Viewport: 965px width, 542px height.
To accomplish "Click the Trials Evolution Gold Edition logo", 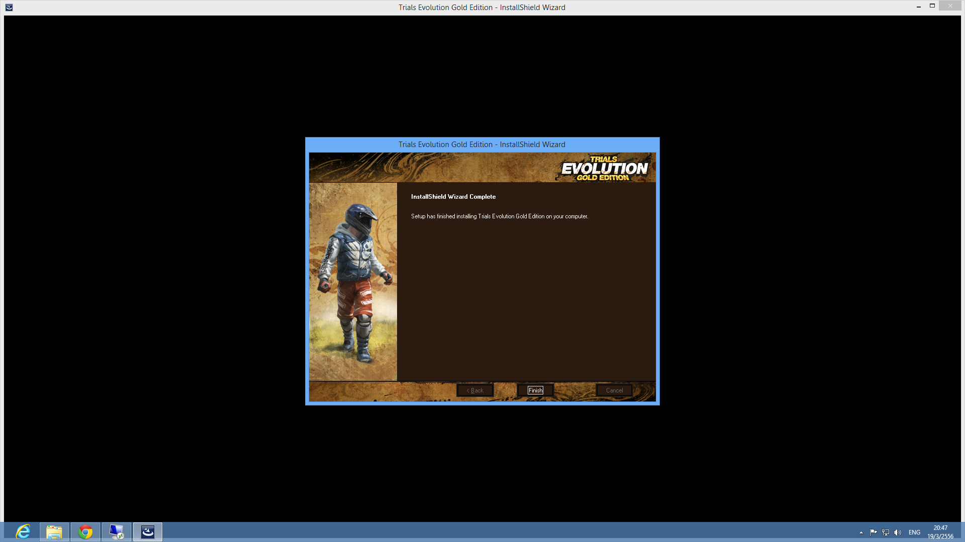I will tap(604, 168).
